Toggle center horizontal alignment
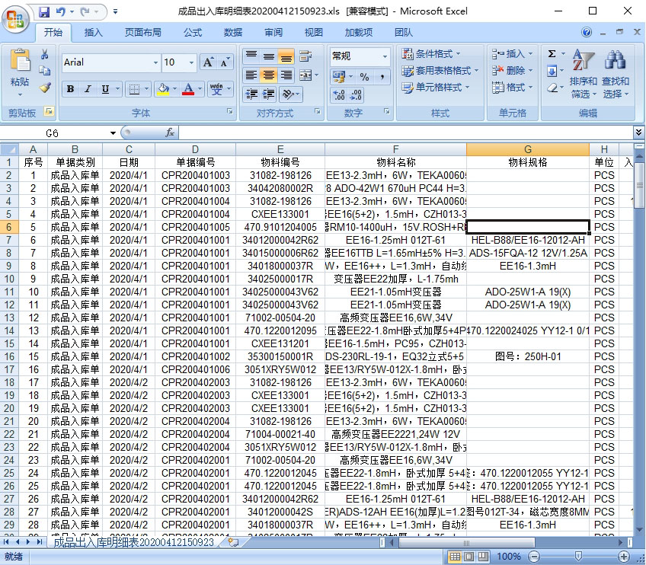646x565 pixels. (268, 75)
